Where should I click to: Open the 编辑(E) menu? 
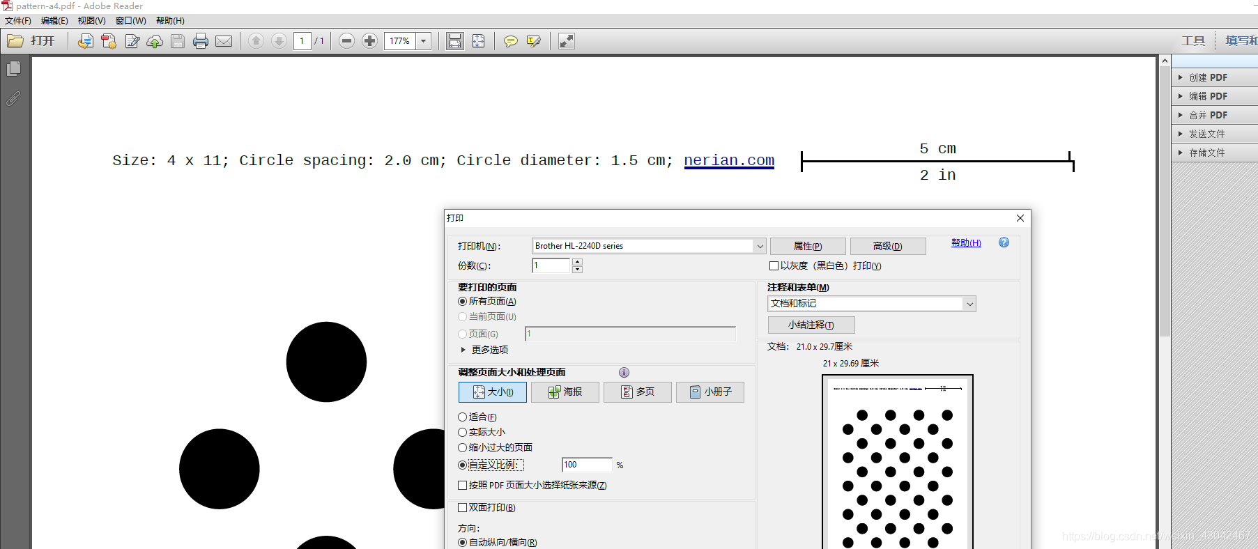tap(54, 21)
